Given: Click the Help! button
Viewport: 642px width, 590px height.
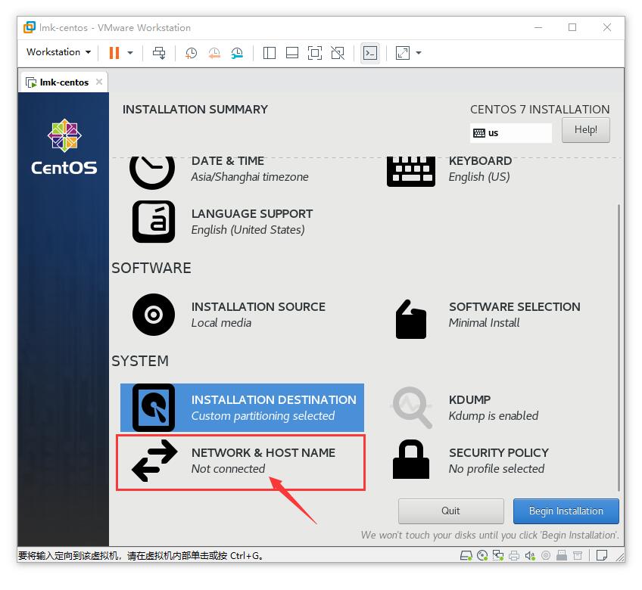Looking at the screenshot, I should (x=585, y=130).
